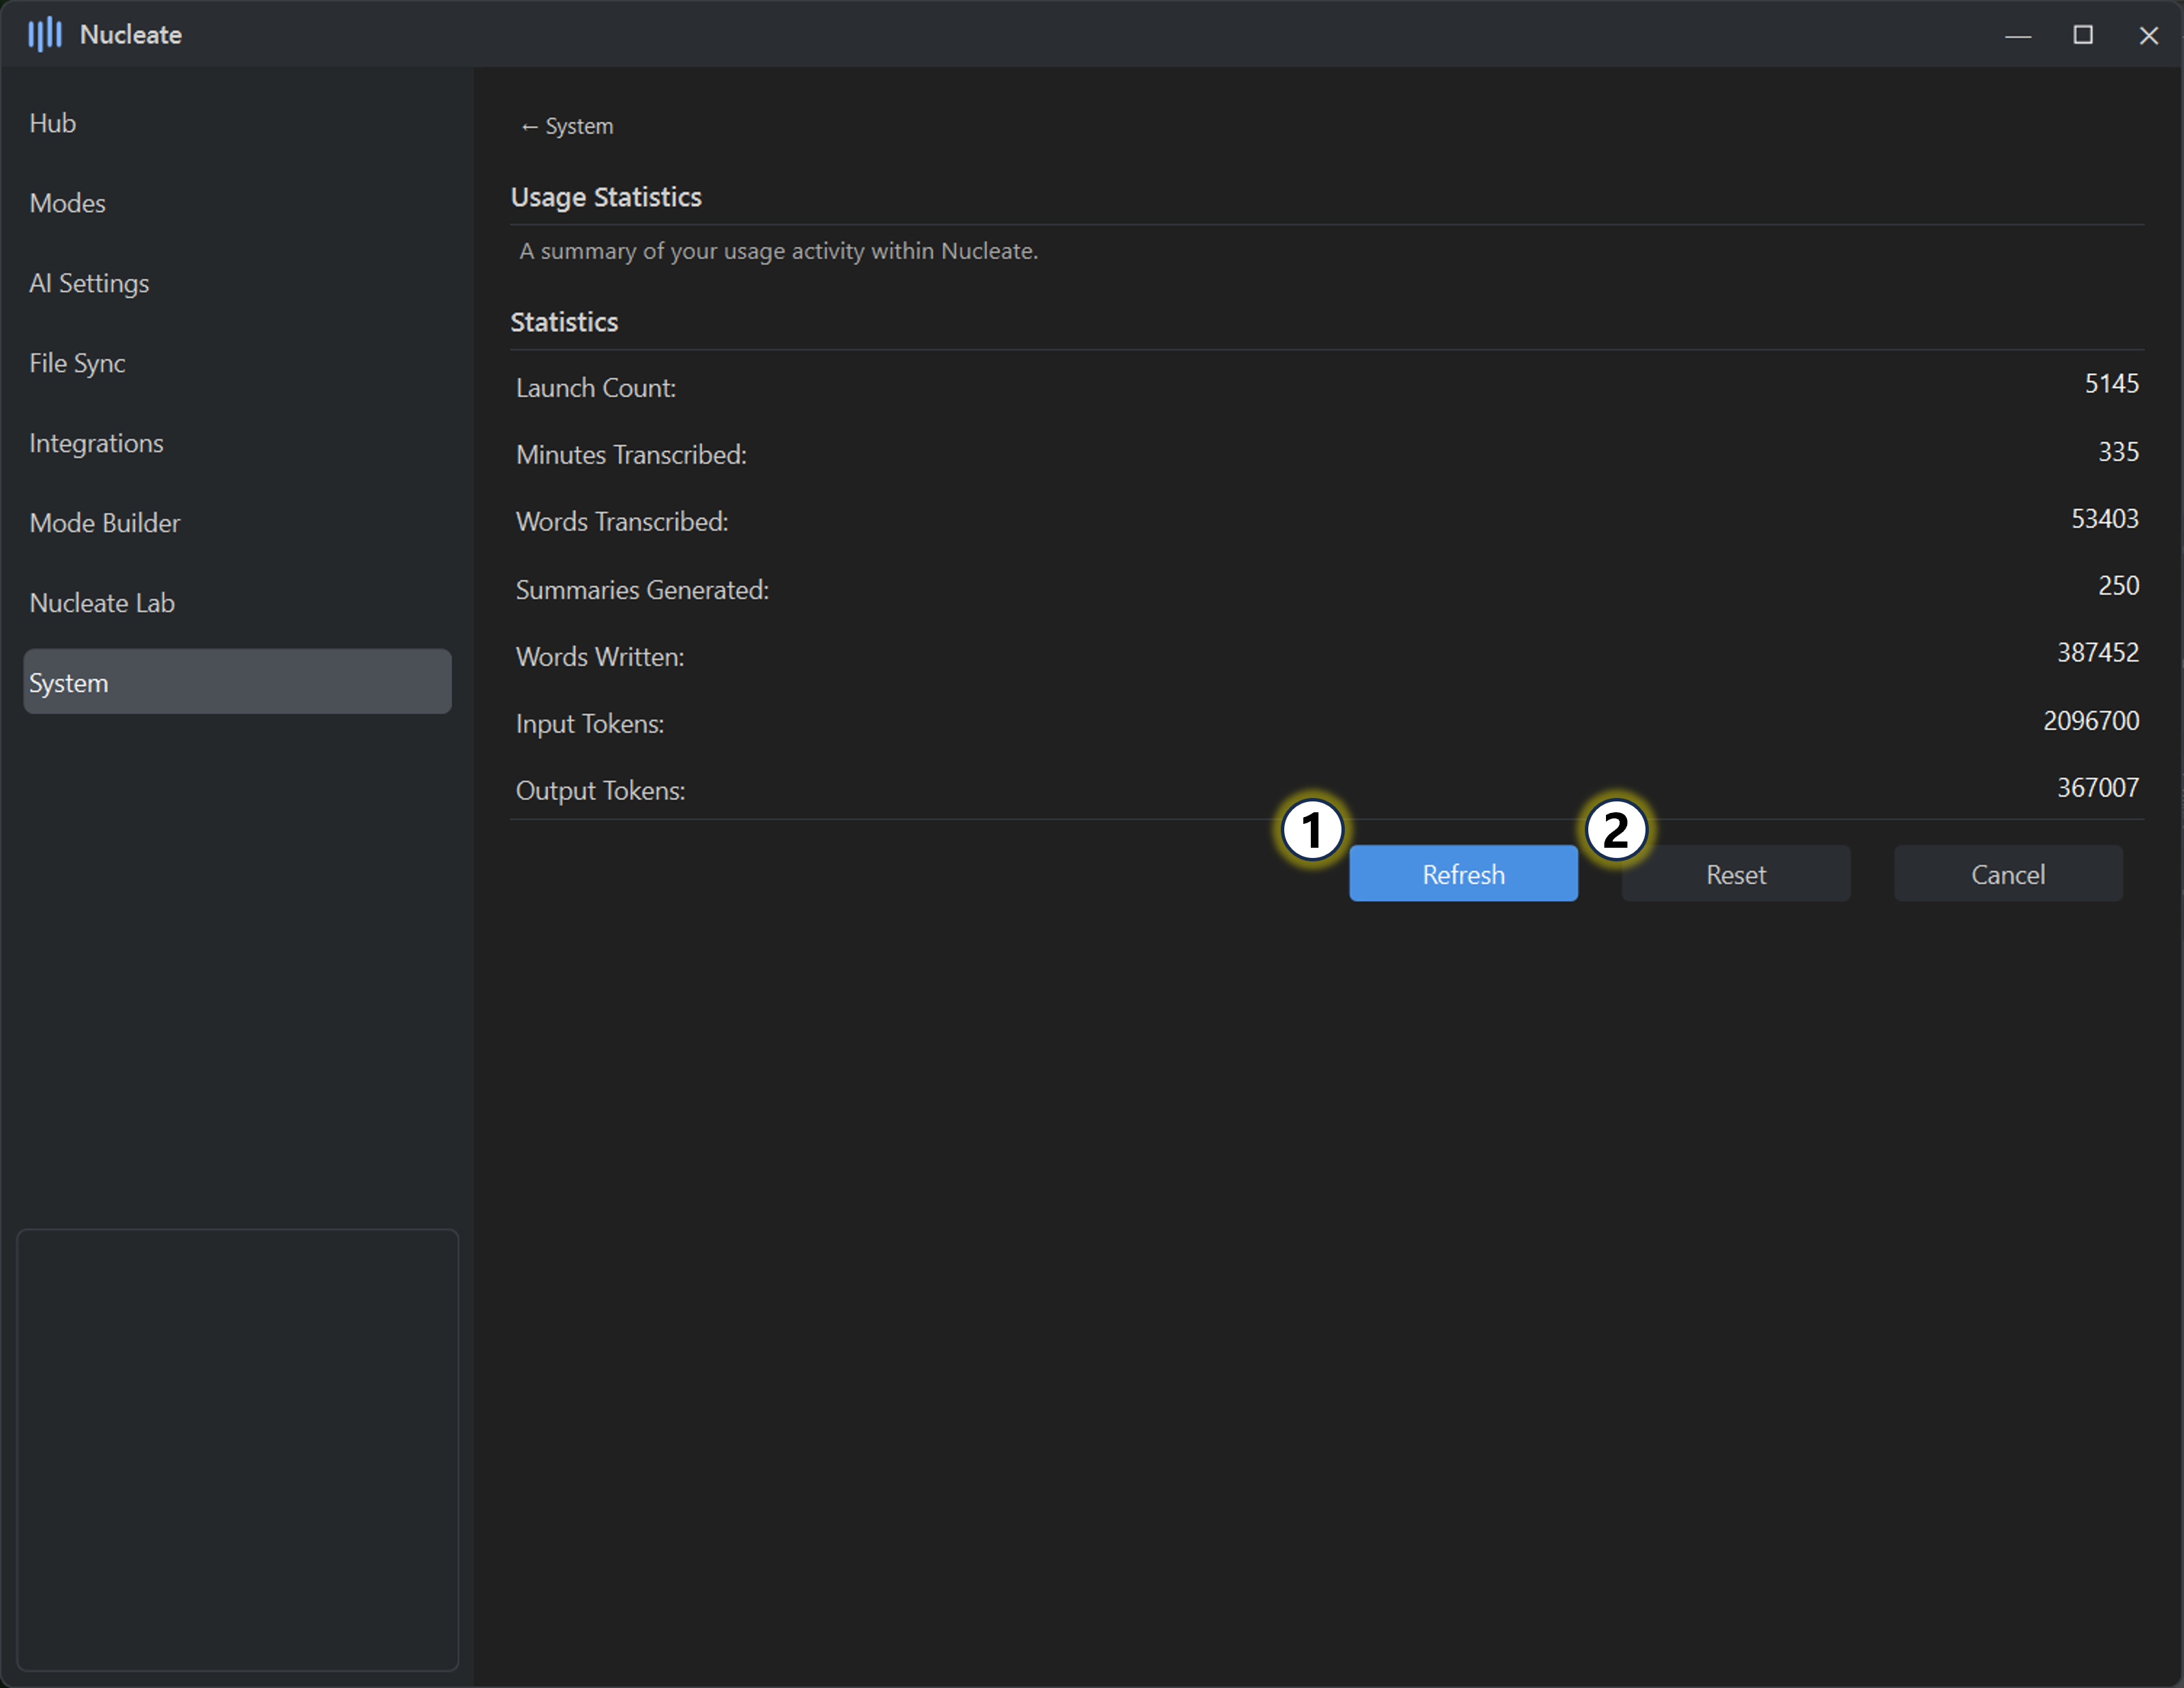2184x1688 pixels.
Task: Minimize the Nucleate window
Action: pyautogui.click(x=2017, y=36)
